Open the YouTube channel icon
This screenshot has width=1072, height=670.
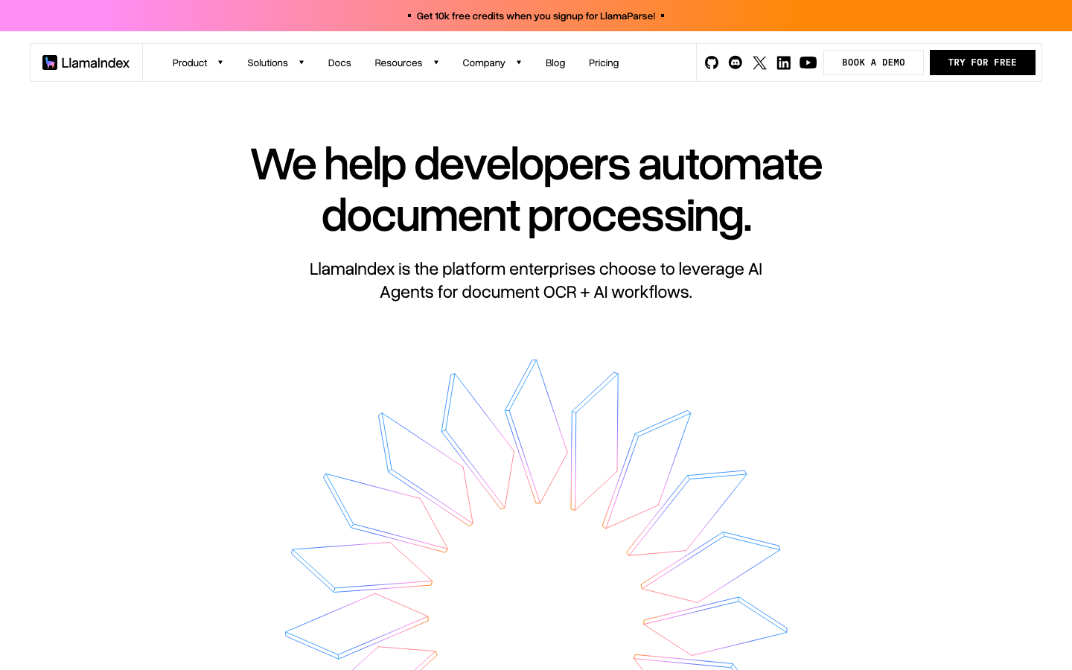(808, 63)
